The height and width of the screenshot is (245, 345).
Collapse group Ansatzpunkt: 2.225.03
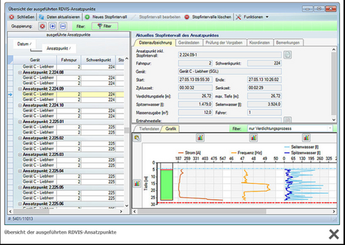tap(20, 155)
